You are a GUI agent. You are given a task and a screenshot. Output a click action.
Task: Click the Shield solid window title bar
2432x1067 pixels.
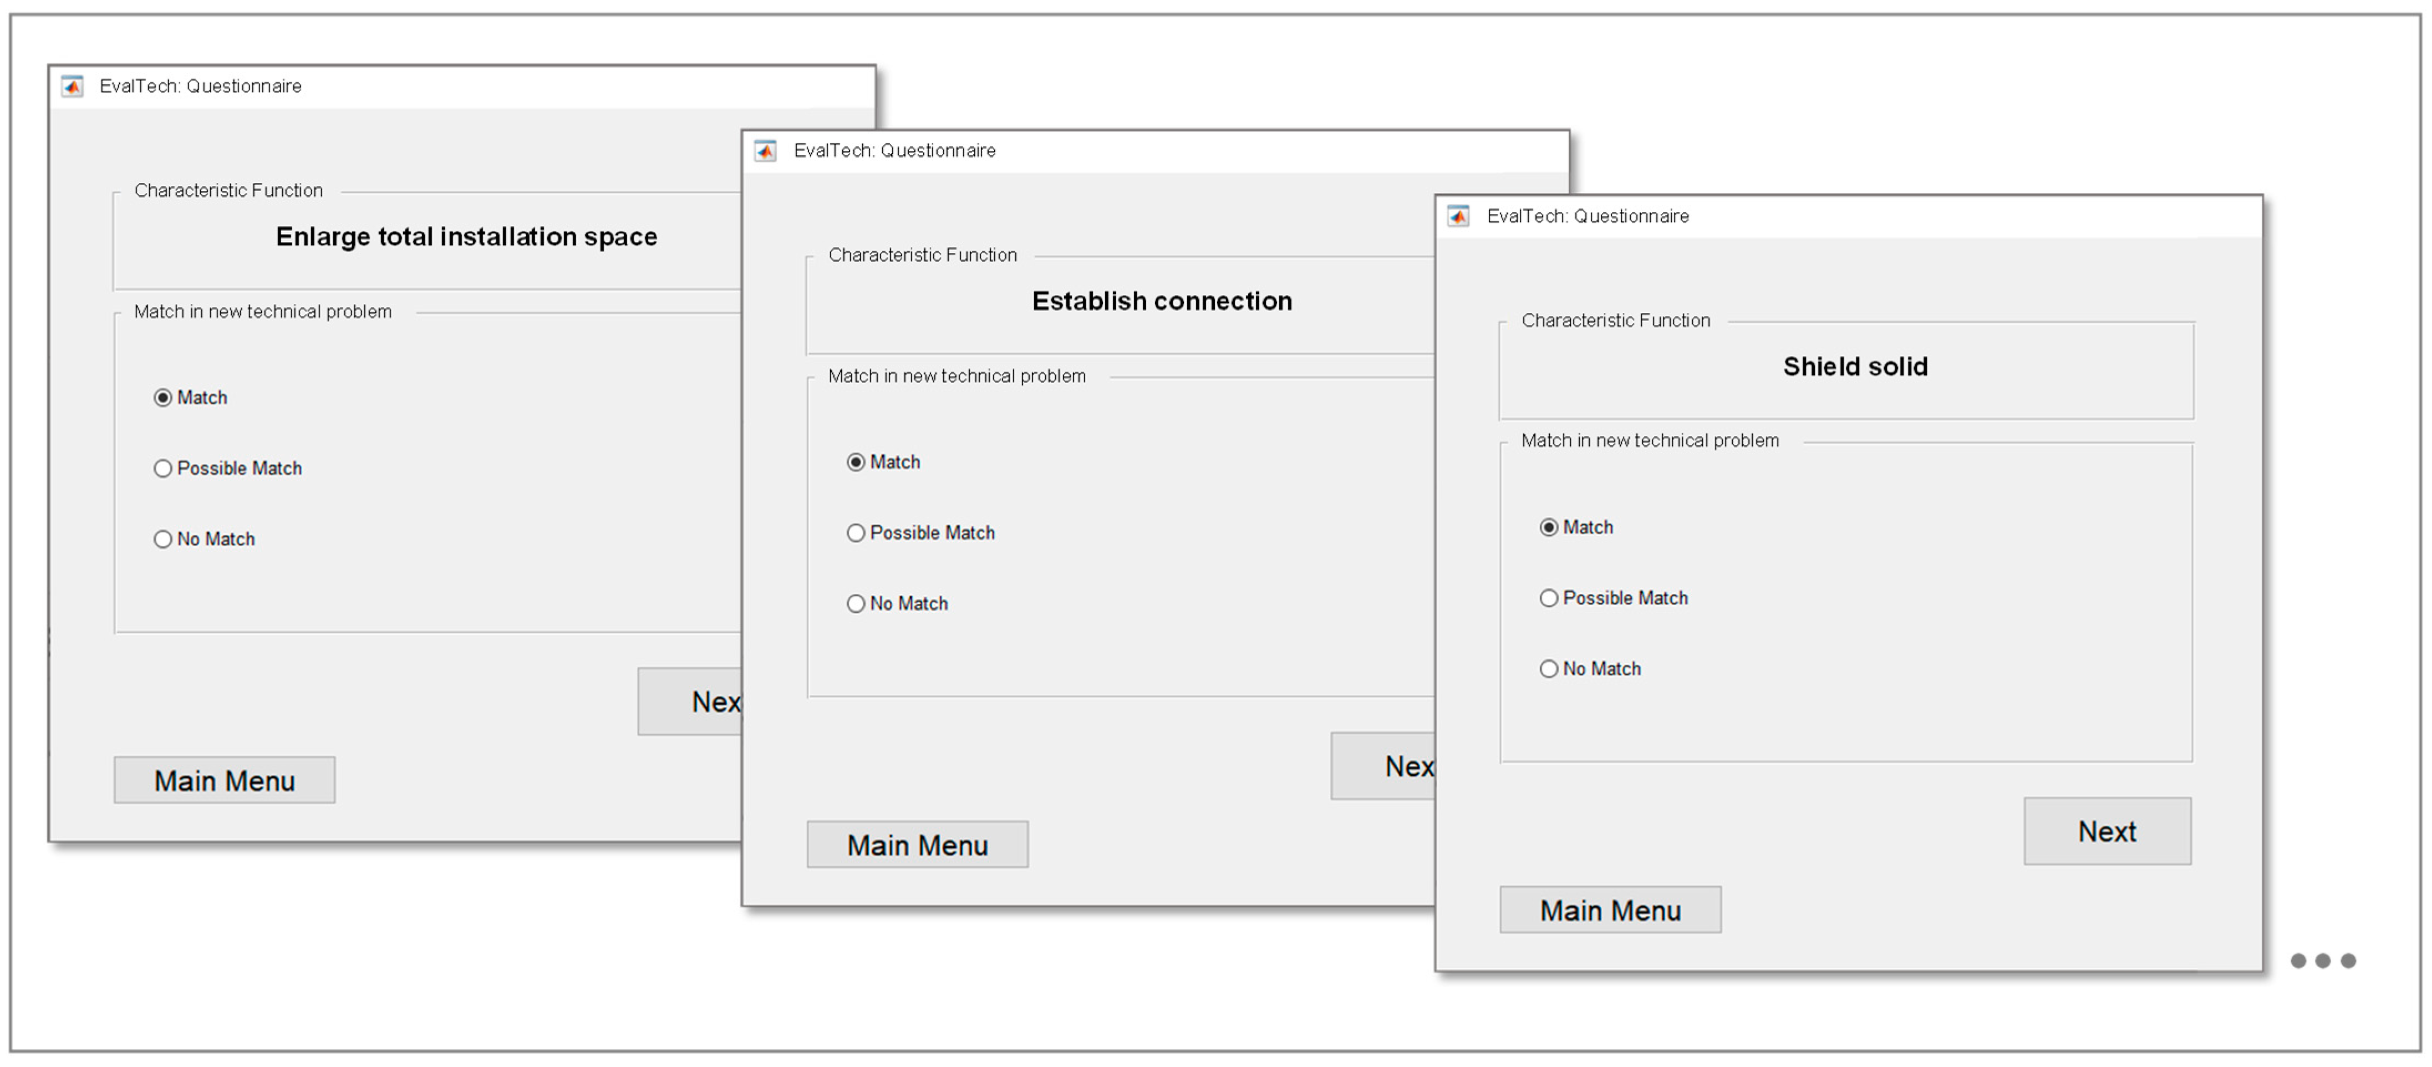[x=1888, y=216]
